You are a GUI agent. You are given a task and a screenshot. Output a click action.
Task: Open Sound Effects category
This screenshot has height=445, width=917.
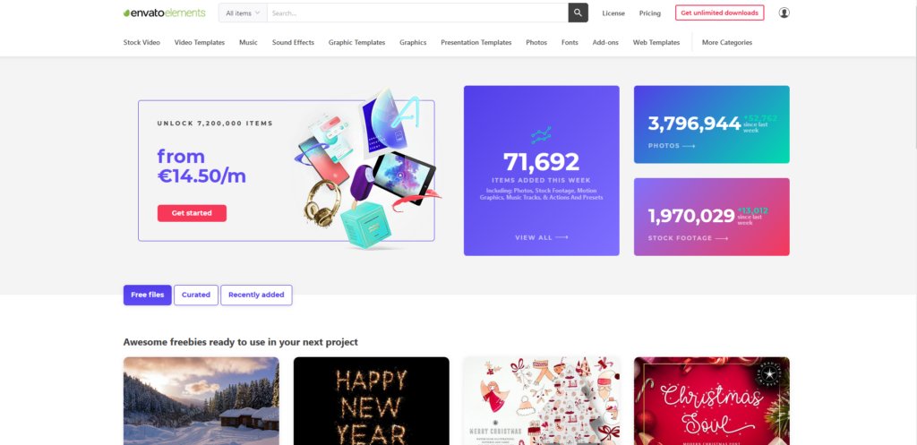293,42
